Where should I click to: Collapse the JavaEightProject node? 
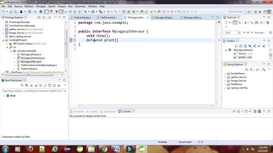point(3,40)
